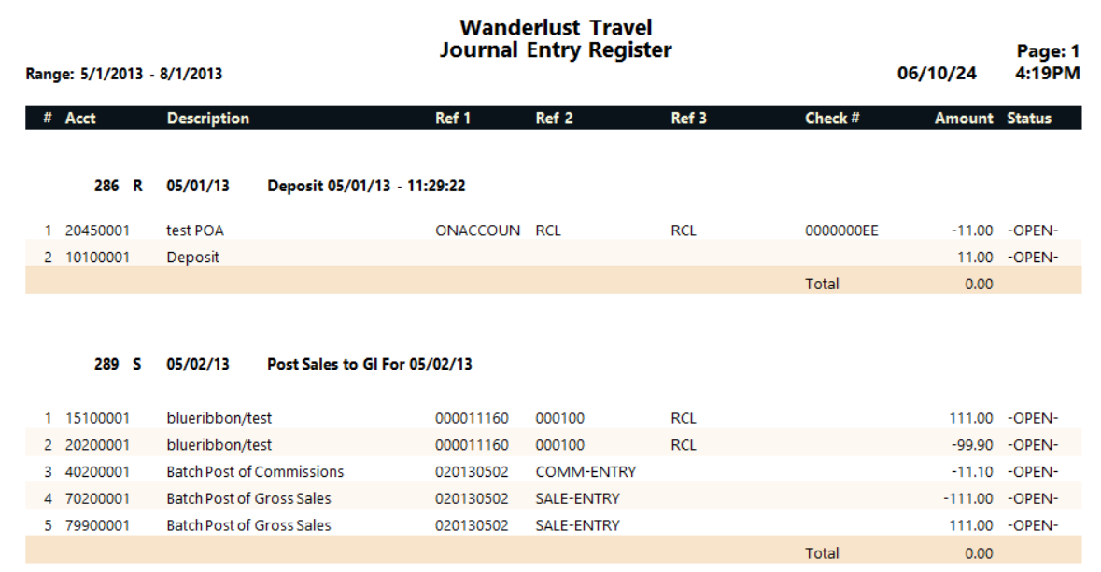Select the Post Sales to Gl heading

coord(370,364)
